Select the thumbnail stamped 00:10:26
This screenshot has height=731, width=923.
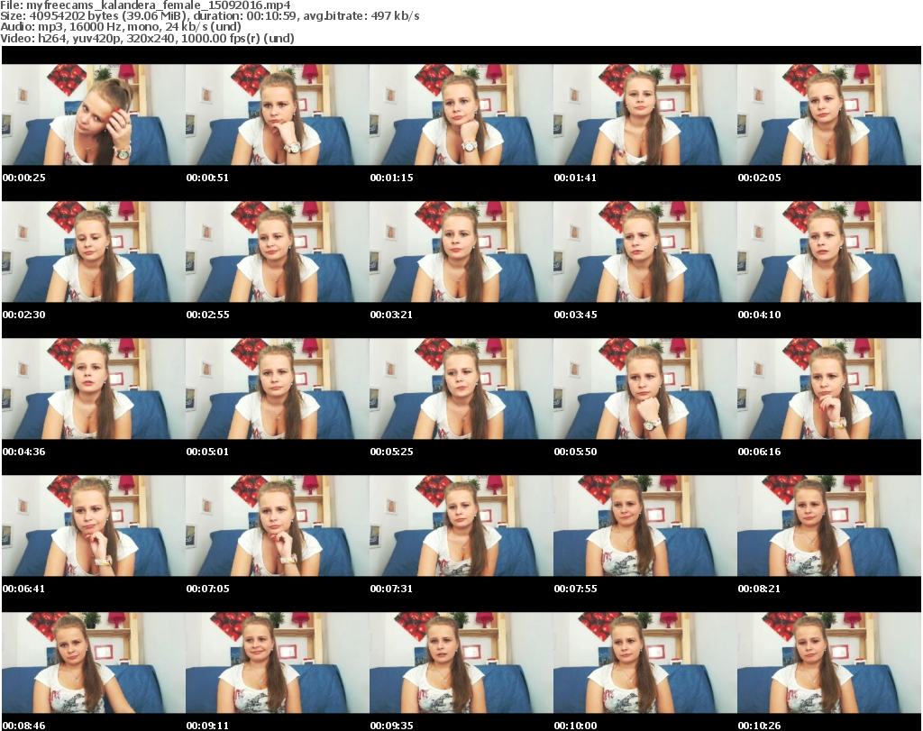(829, 663)
